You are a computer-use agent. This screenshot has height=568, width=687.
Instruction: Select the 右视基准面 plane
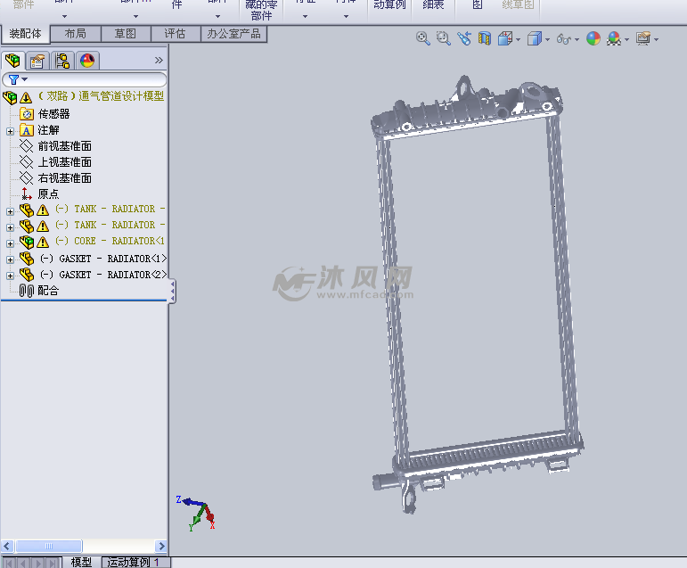click(x=65, y=178)
